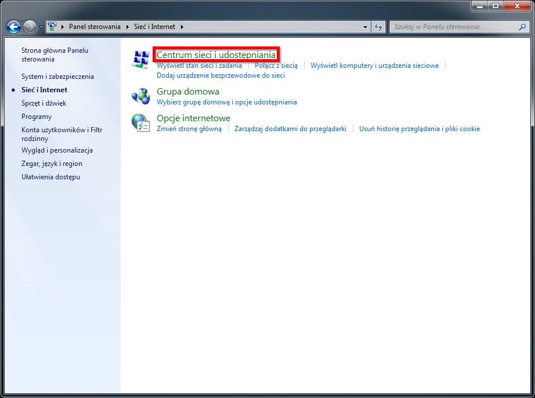Open Programy category
This screenshot has height=398, width=535.
coord(37,117)
